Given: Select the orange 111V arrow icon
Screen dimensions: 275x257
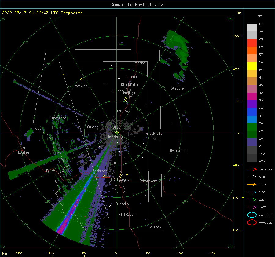Looking at the screenshot, I should point(252,184).
